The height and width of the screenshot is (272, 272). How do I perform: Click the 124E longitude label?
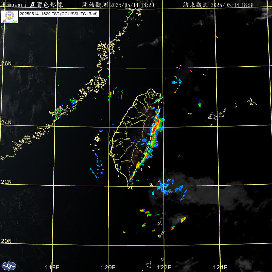tap(220, 267)
